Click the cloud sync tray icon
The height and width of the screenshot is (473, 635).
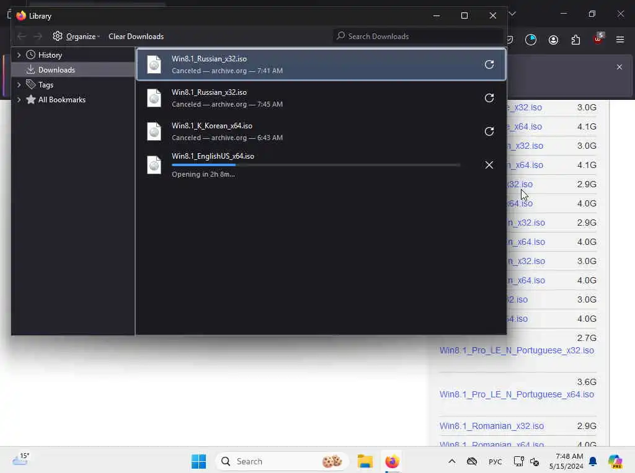point(472,461)
